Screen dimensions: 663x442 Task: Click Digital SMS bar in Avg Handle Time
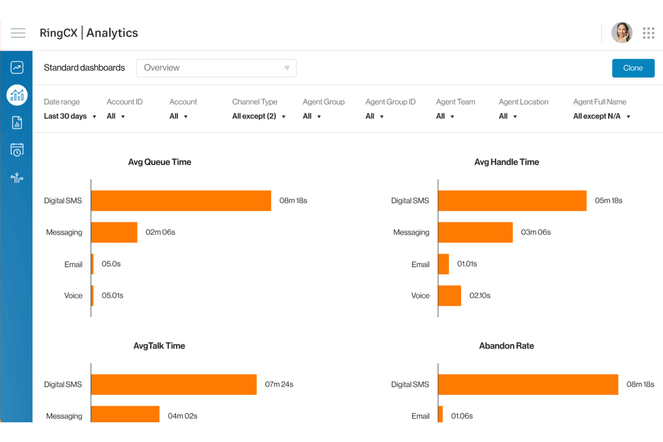[x=512, y=201]
